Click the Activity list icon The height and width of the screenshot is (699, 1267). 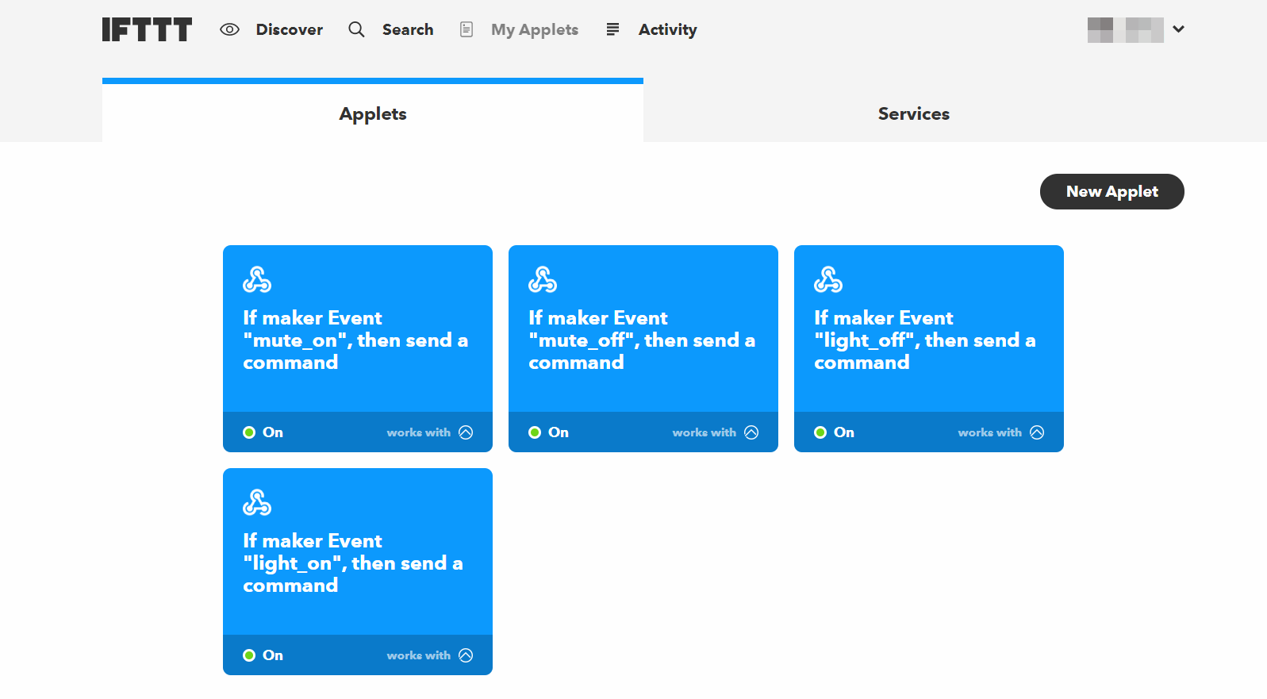coord(612,29)
